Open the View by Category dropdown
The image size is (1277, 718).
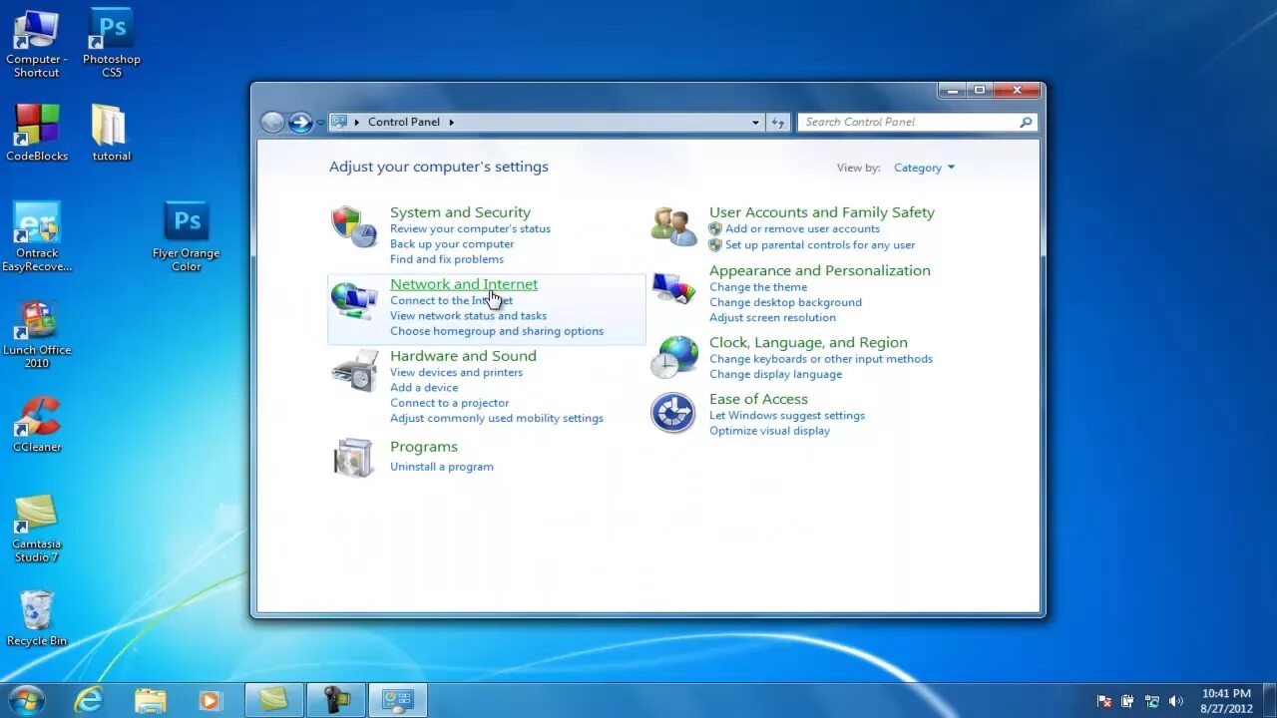pos(924,168)
